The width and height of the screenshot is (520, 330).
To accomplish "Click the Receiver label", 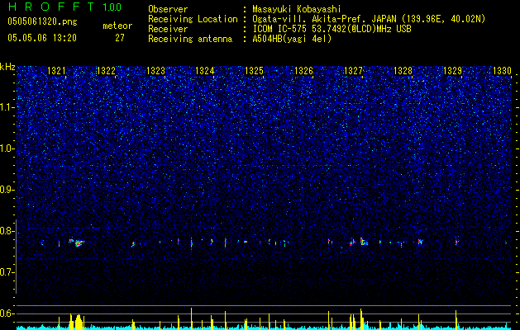I will (x=168, y=29).
